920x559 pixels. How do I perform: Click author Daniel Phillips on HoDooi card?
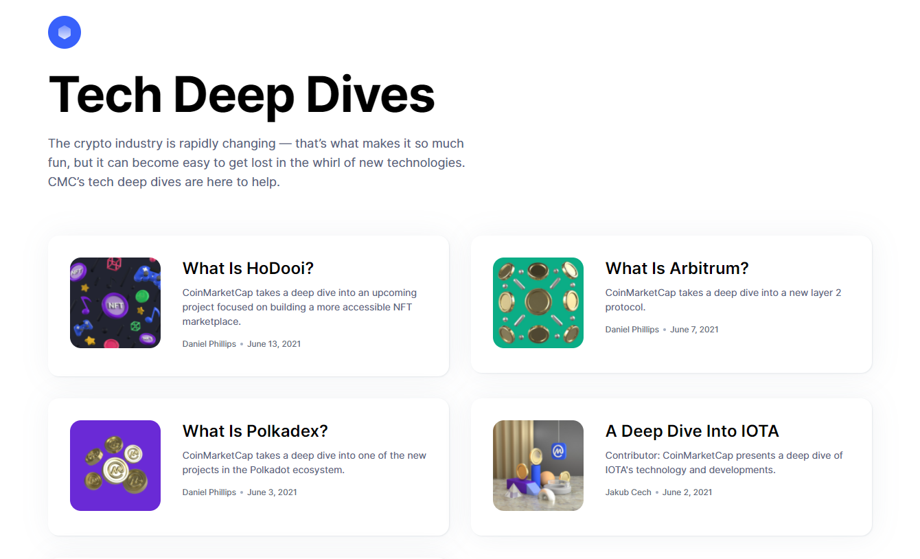209,344
